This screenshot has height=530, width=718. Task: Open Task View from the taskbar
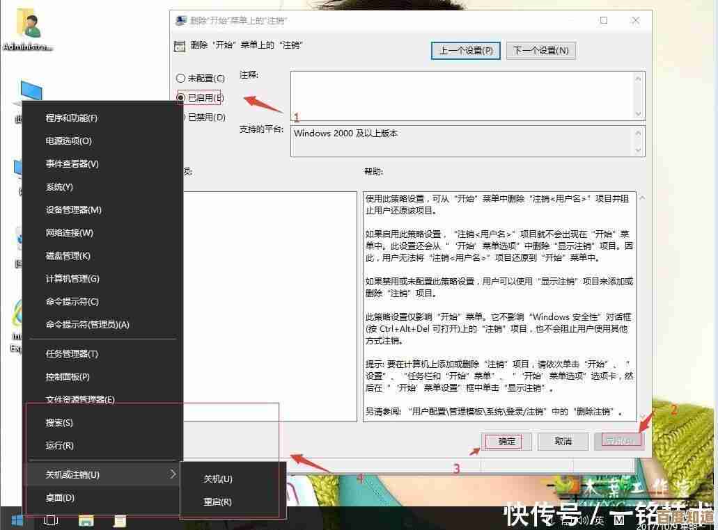tap(51, 520)
